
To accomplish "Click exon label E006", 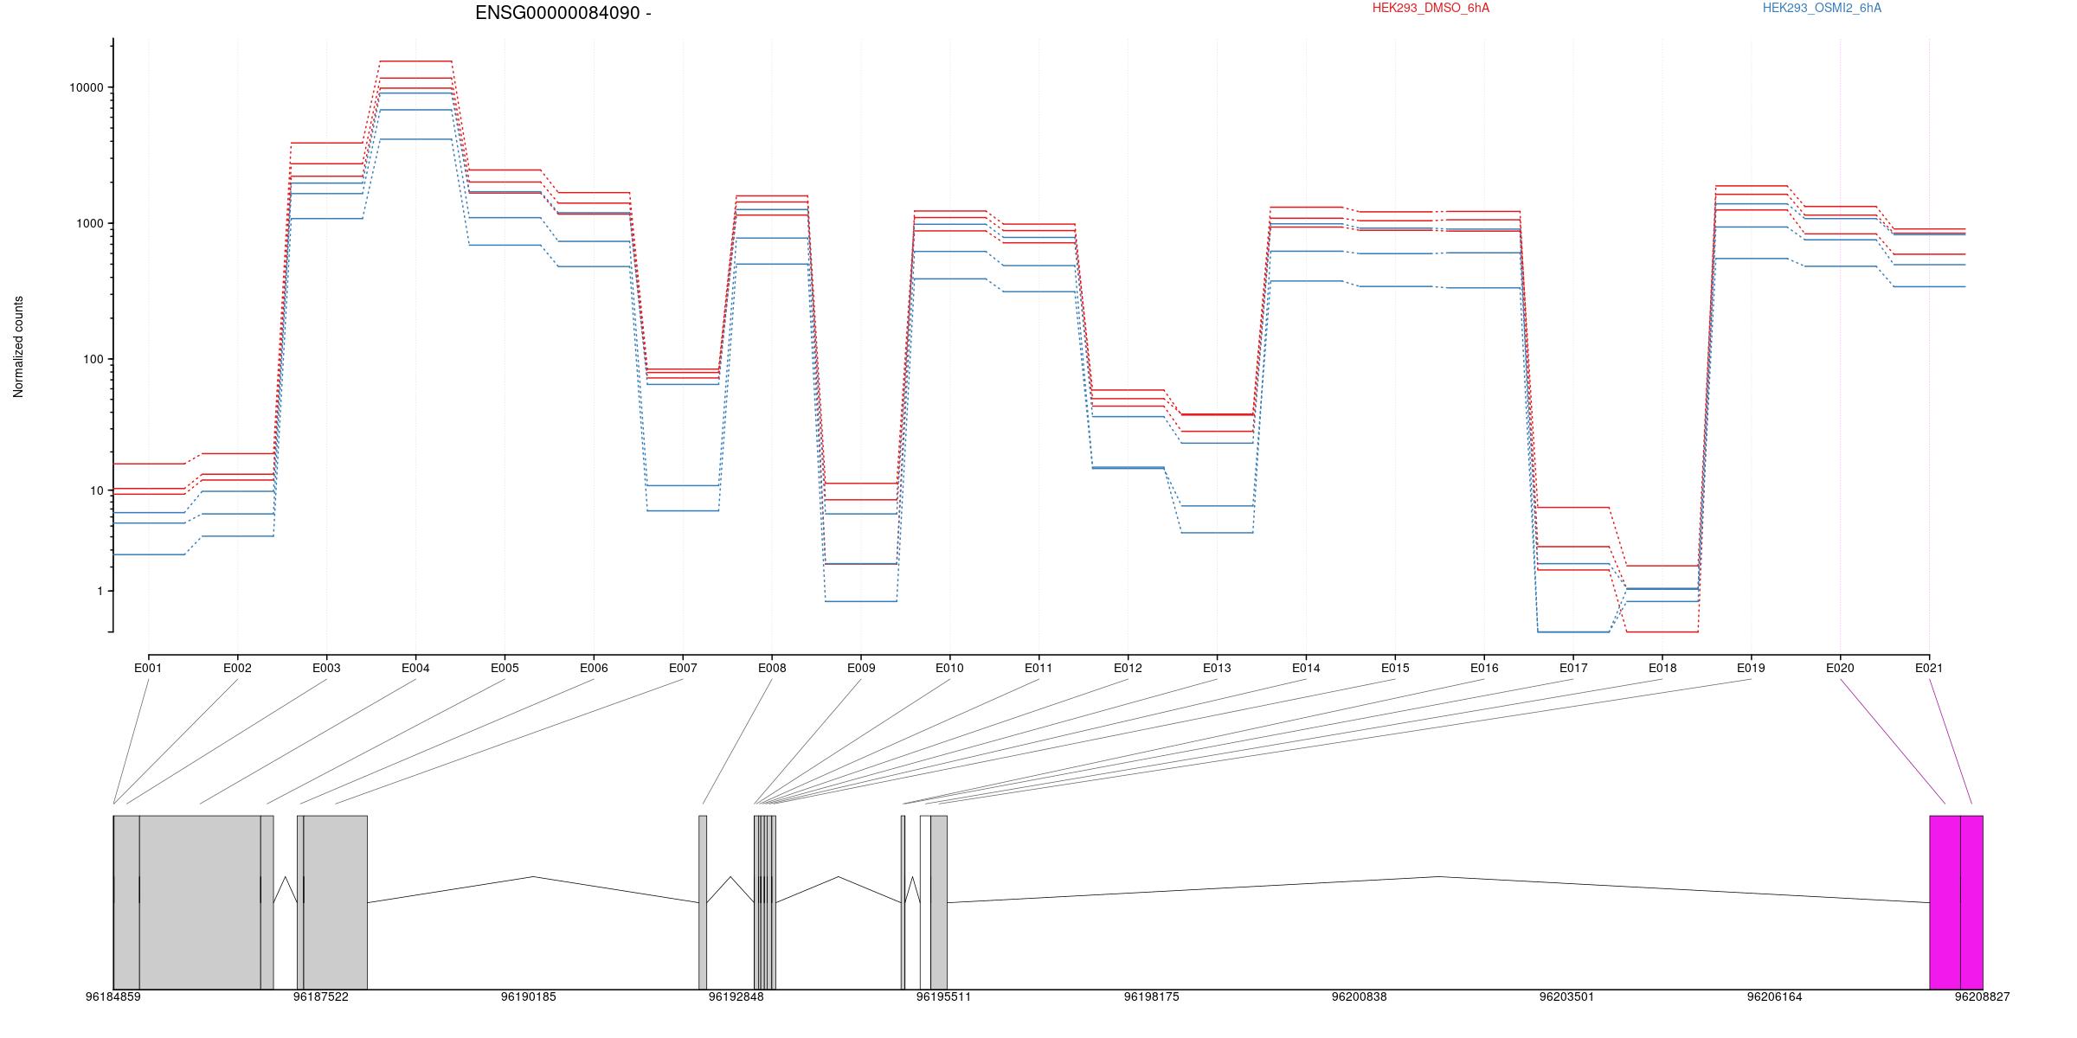I will 594,668.
